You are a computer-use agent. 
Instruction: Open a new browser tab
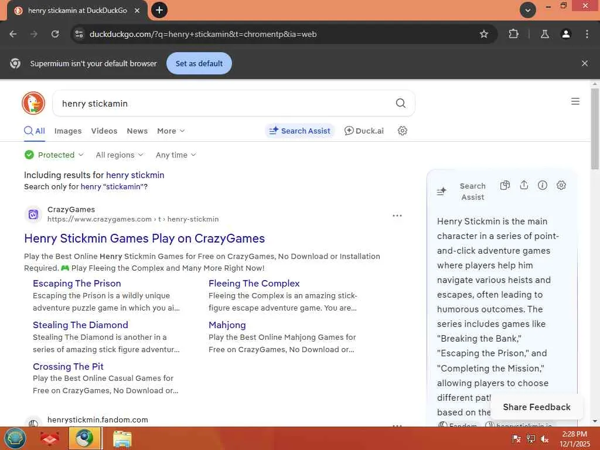pyautogui.click(x=159, y=10)
